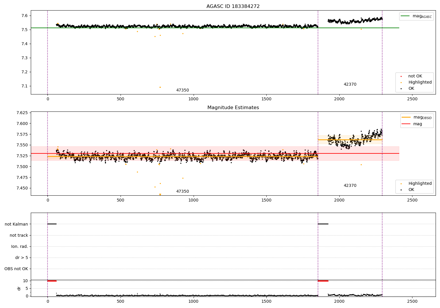Click the 47350 obsid label in top plot

[x=182, y=90]
